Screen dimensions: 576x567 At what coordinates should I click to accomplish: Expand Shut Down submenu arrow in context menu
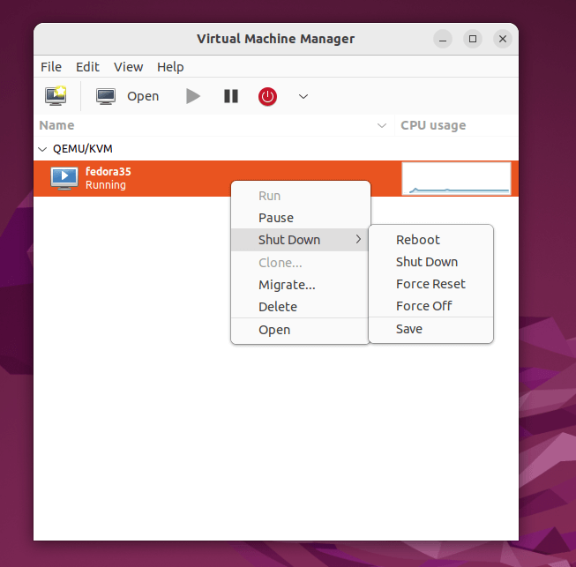tap(358, 240)
